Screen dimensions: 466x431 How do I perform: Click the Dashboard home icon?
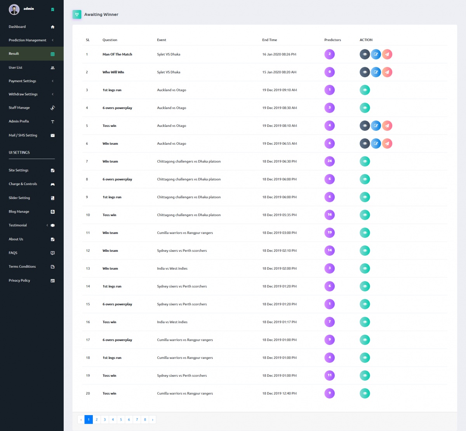coord(52,27)
